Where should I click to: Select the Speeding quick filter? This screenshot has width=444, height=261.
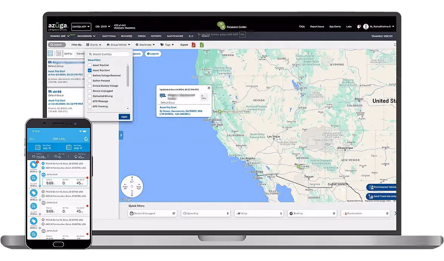pyautogui.click(x=206, y=213)
